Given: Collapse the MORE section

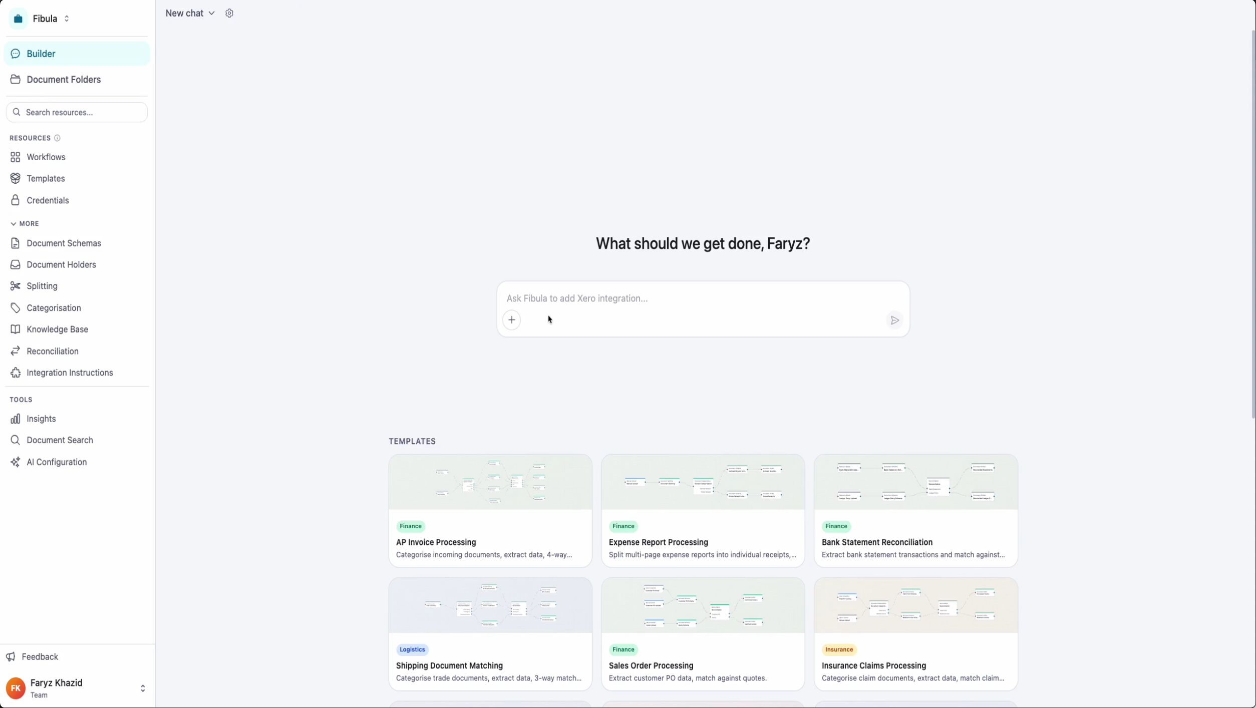Looking at the screenshot, I should [x=24, y=224].
